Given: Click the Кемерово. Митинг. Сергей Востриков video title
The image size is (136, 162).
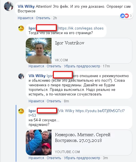Looking at the screenshot, I should pos(83,138).
